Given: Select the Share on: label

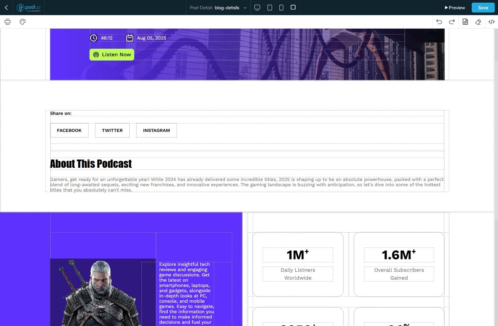Looking at the screenshot, I should tap(61, 113).
